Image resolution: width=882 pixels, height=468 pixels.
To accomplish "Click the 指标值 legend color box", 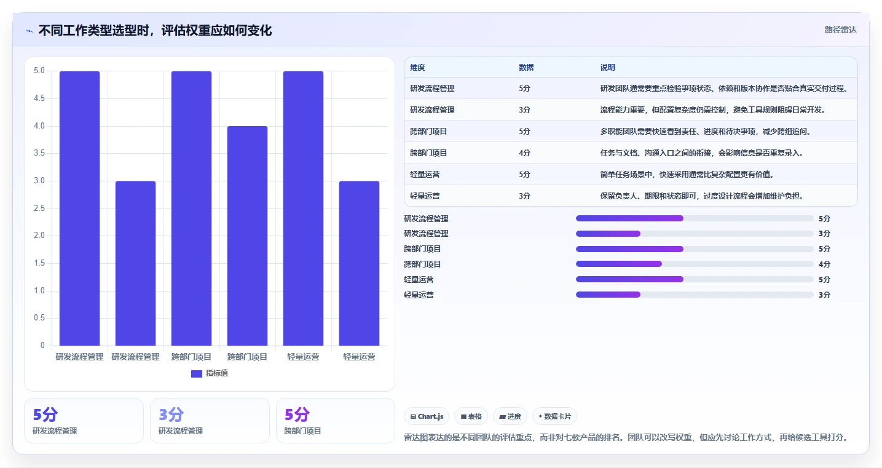I will tap(197, 374).
